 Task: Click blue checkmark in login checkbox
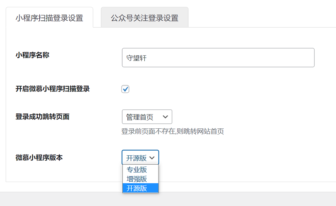(125, 89)
